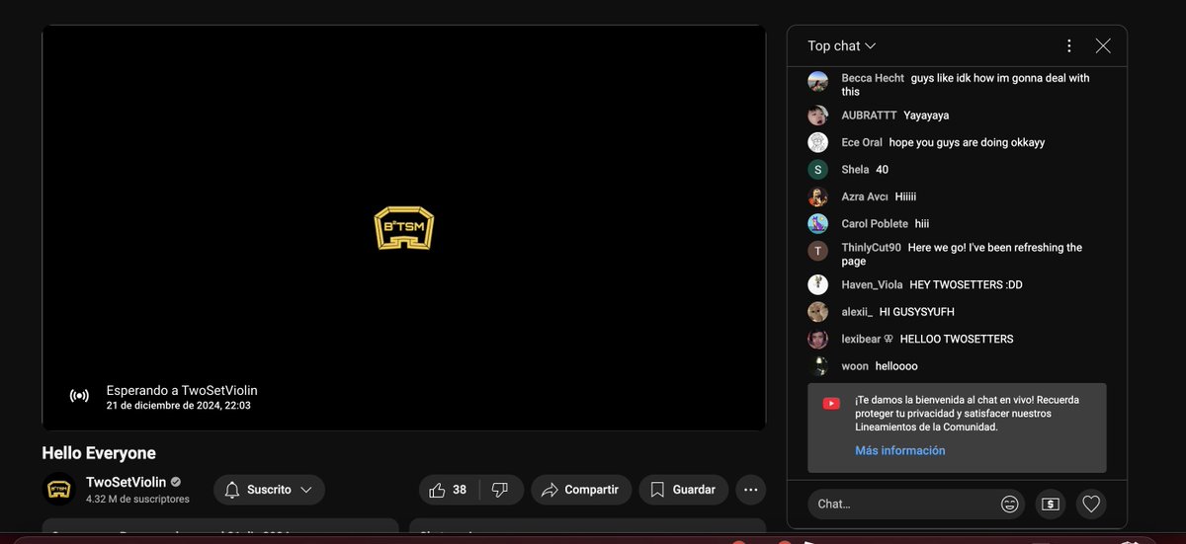Expand the Top chat dropdown
Viewport: 1186px width, 544px height.
pyautogui.click(x=841, y=45)
